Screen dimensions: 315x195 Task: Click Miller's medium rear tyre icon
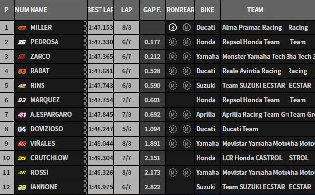tap(186, 28)
